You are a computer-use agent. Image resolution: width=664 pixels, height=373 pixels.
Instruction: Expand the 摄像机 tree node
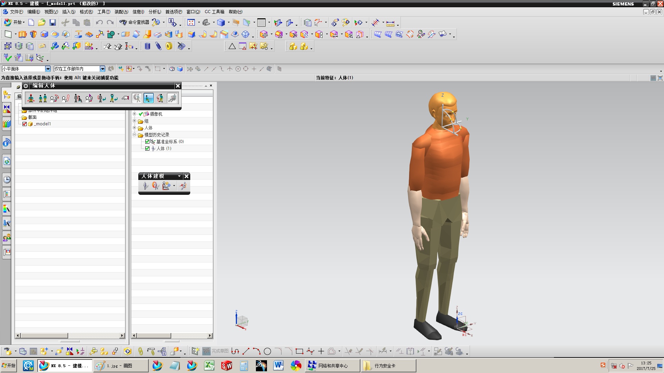click(x=135, y=114)
